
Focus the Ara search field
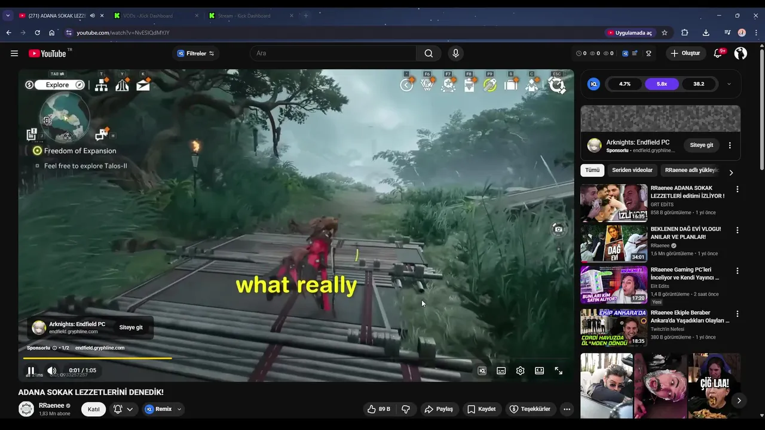click(333, 53)
